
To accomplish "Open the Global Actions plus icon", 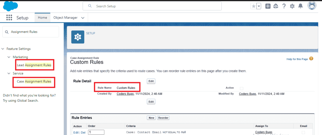I will [x=268, y=6].
